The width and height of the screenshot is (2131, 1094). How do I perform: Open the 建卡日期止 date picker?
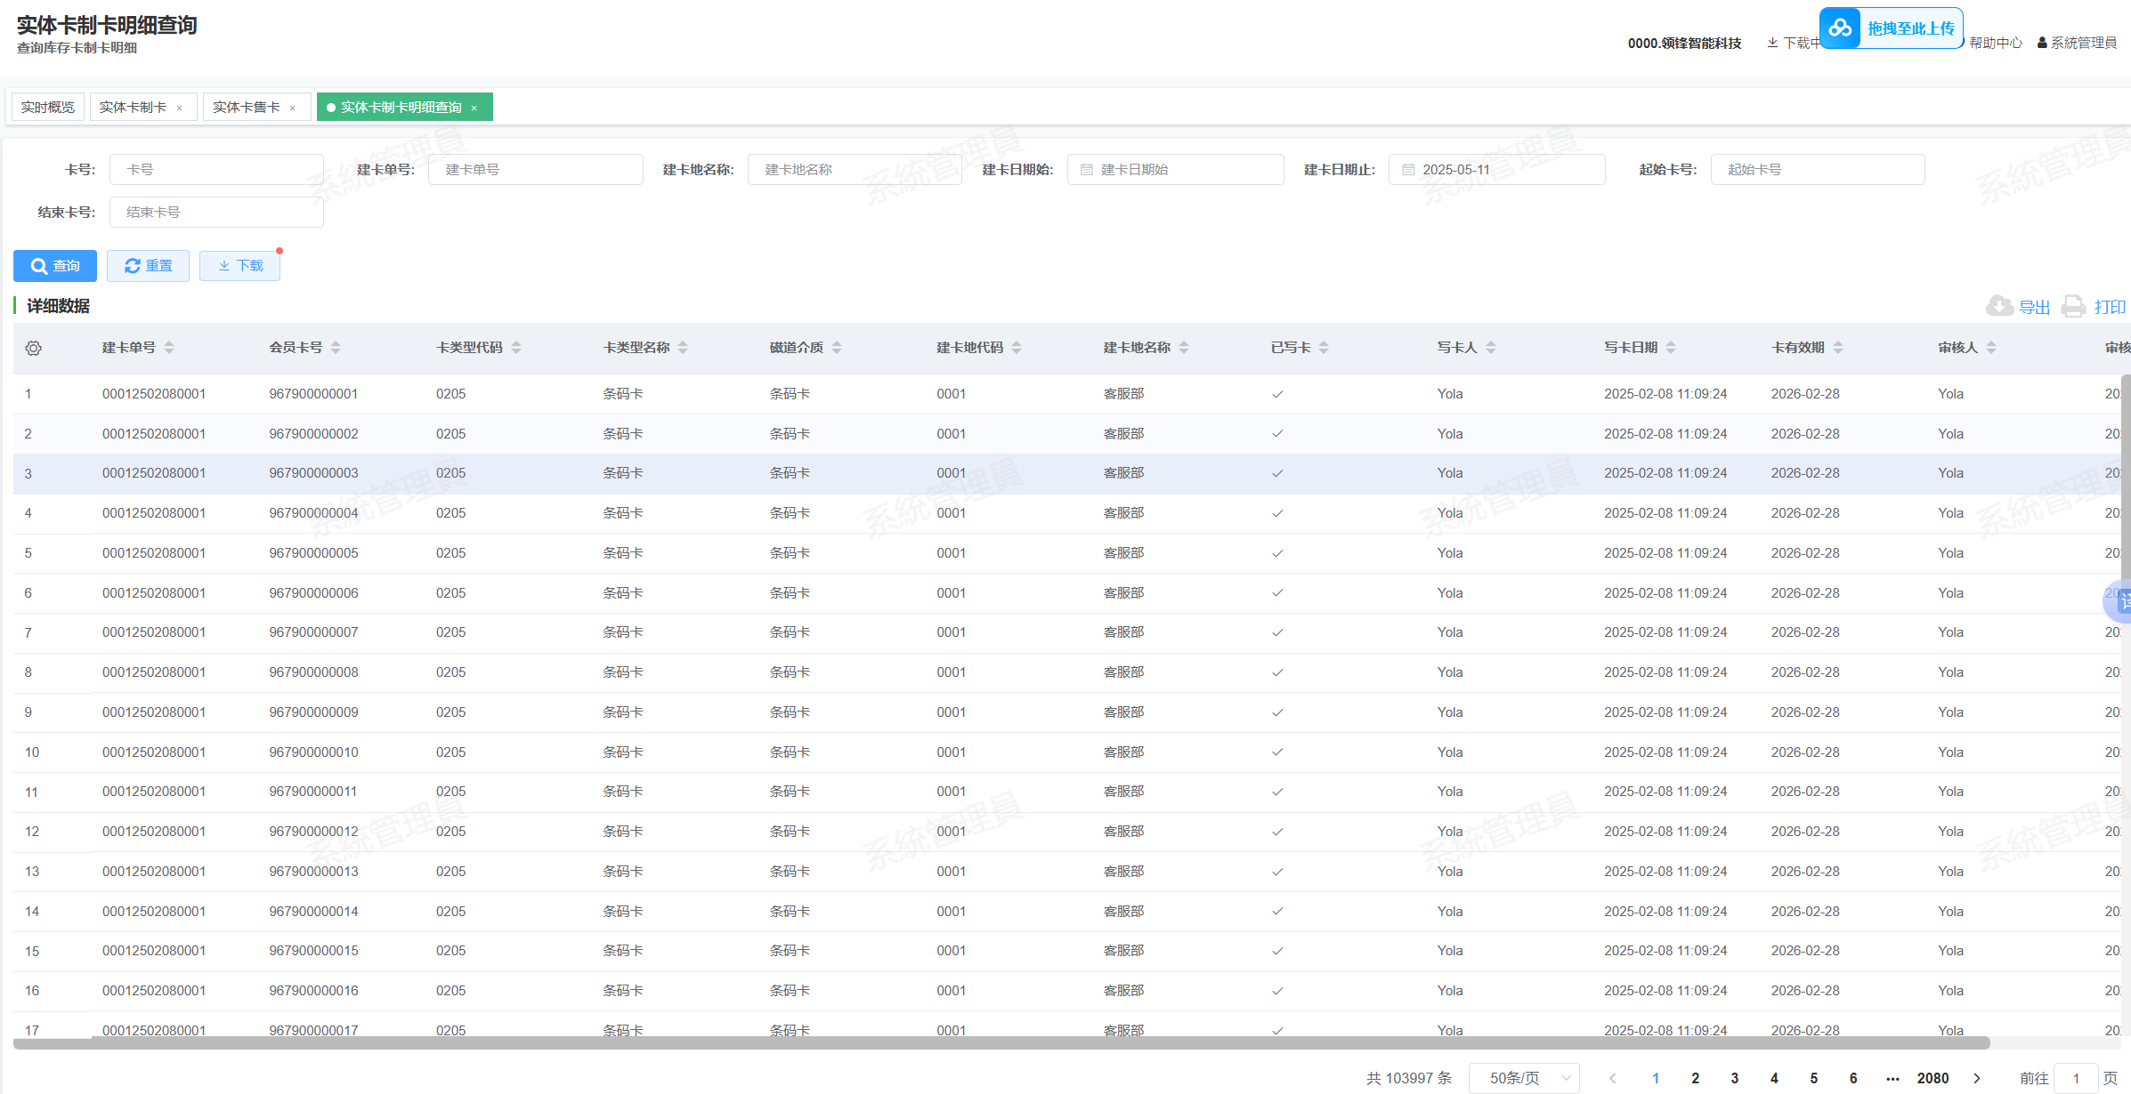pos(1495,170)
